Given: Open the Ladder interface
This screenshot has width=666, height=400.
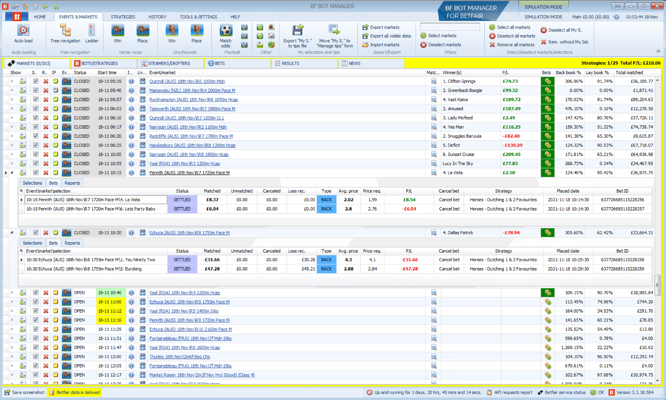Looking at the screenshot, I should pos(92,33).
